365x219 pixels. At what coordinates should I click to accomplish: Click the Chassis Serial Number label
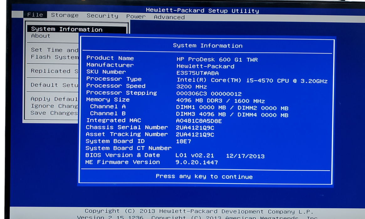[127, 127]
